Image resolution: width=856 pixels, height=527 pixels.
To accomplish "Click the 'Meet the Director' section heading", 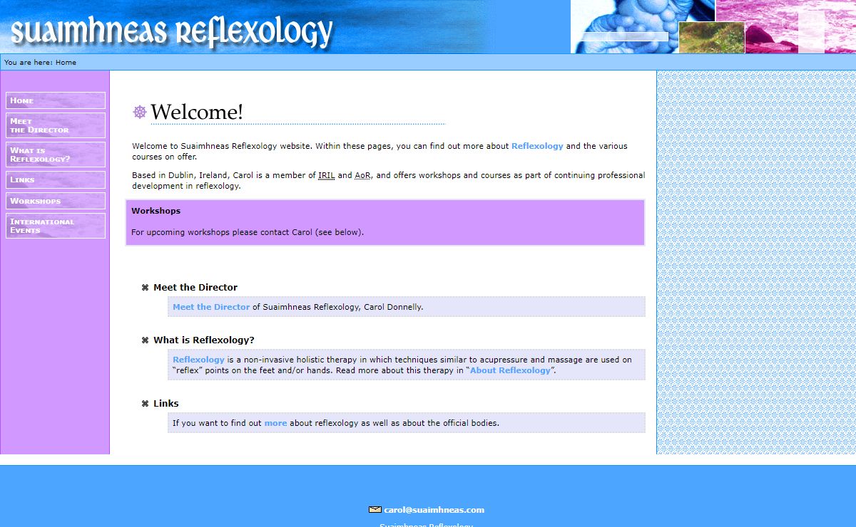I will click(x=195, y=288).
